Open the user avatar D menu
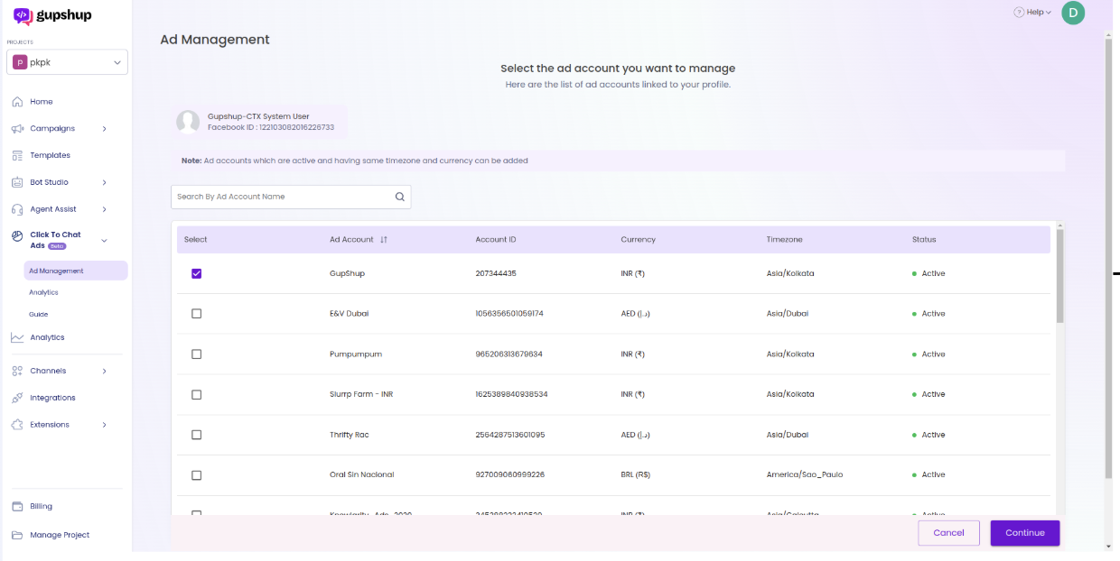1120x561 pixels. click(x=1073, y=13)
